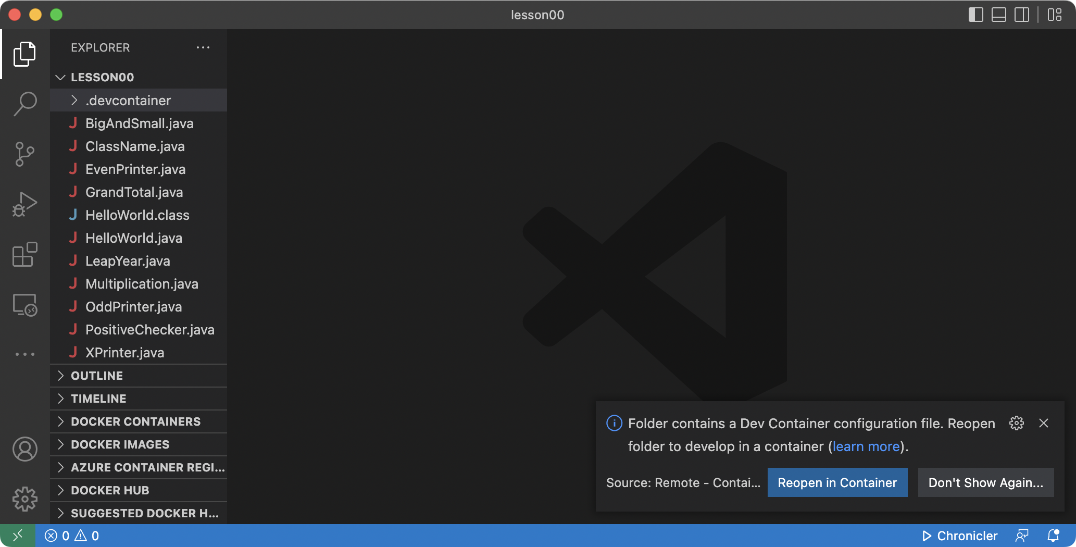Open the Explorer more actions menu
Viewport: 1076px width, 547px height.
coord(203,47)
